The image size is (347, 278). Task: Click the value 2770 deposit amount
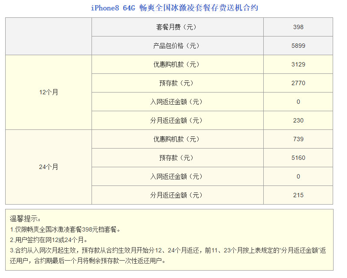[x=298, y=83]
